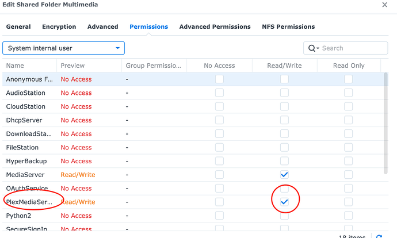Open the Advanced Permissions tab

point(215,26)
